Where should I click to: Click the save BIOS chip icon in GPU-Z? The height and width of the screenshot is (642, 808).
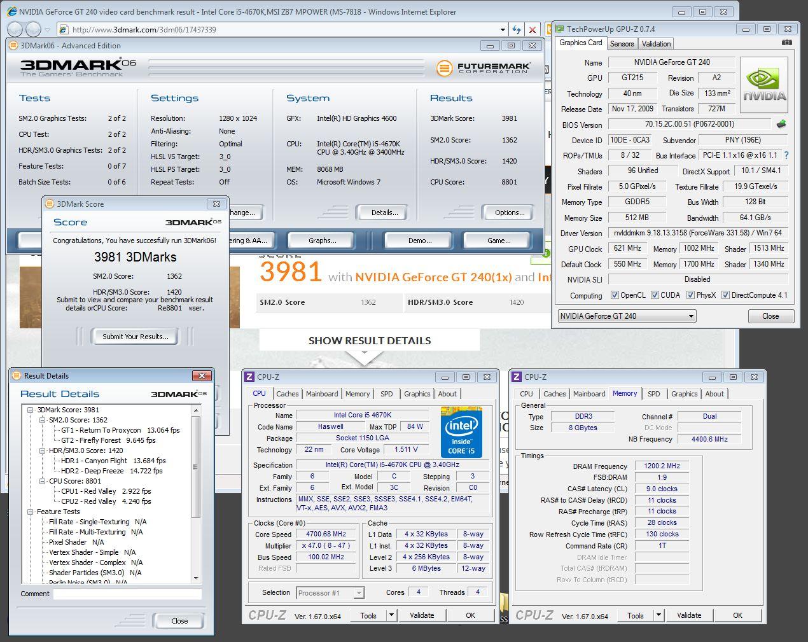coord(781,124)
